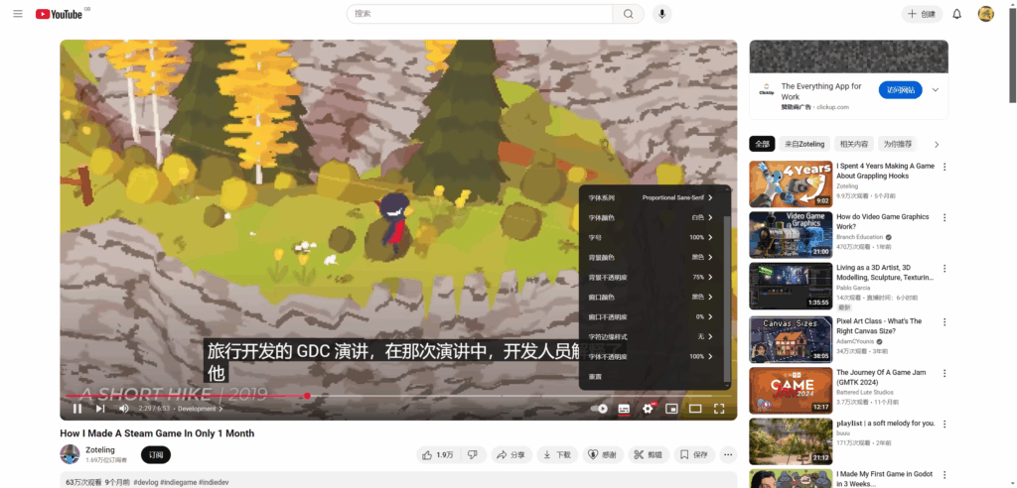1017x488 pixels.
Task: Save the video via 保存
Action: coord(694,455)
